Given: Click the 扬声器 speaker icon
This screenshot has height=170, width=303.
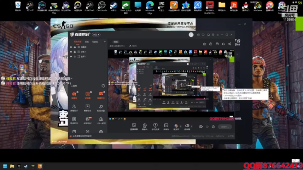Looking at the screenshot, I should [187, 126].
